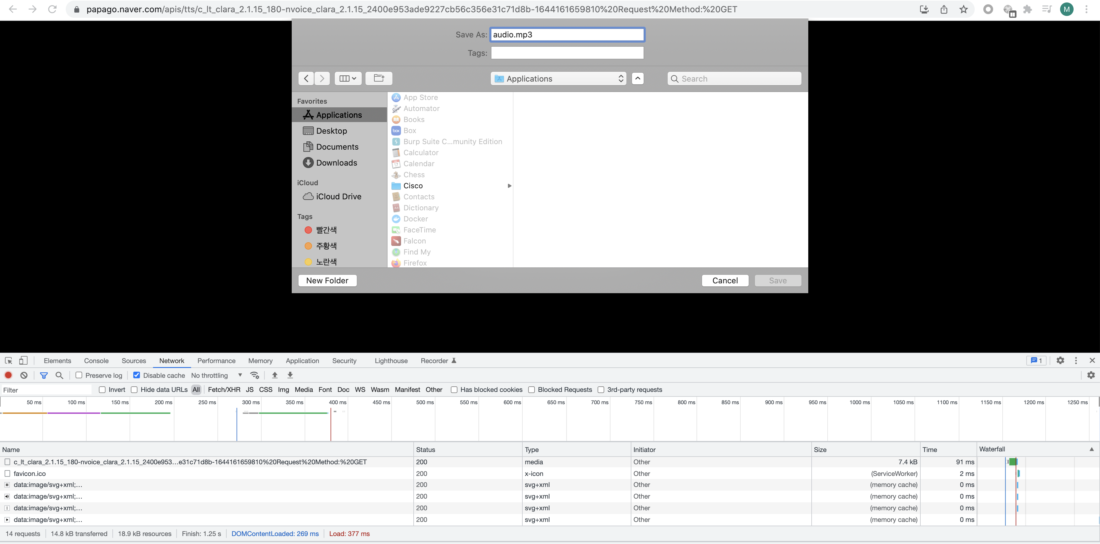Check the Hide data URLs checkbox
Image resolution: width=1100 pixels, height=544 pixels.
[134, 390]
